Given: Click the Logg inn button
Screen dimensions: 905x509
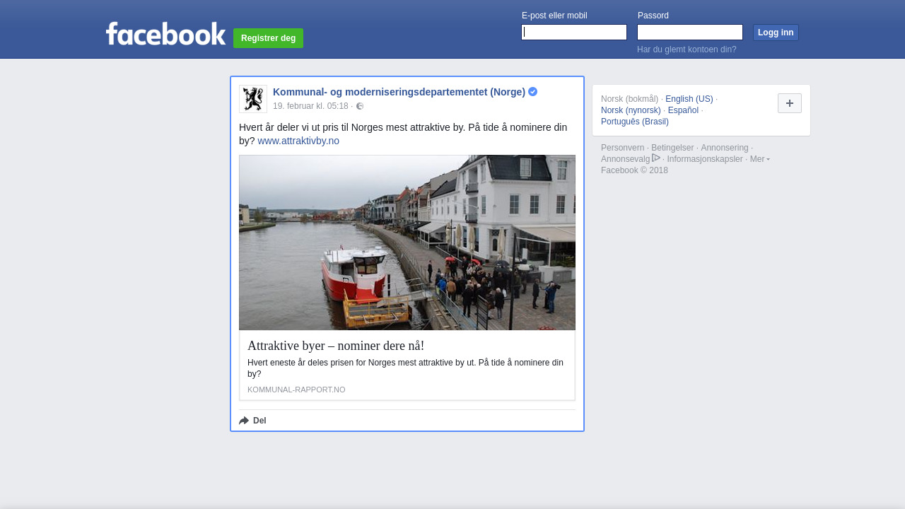Looking at the screenshot, I should [776, 33].
